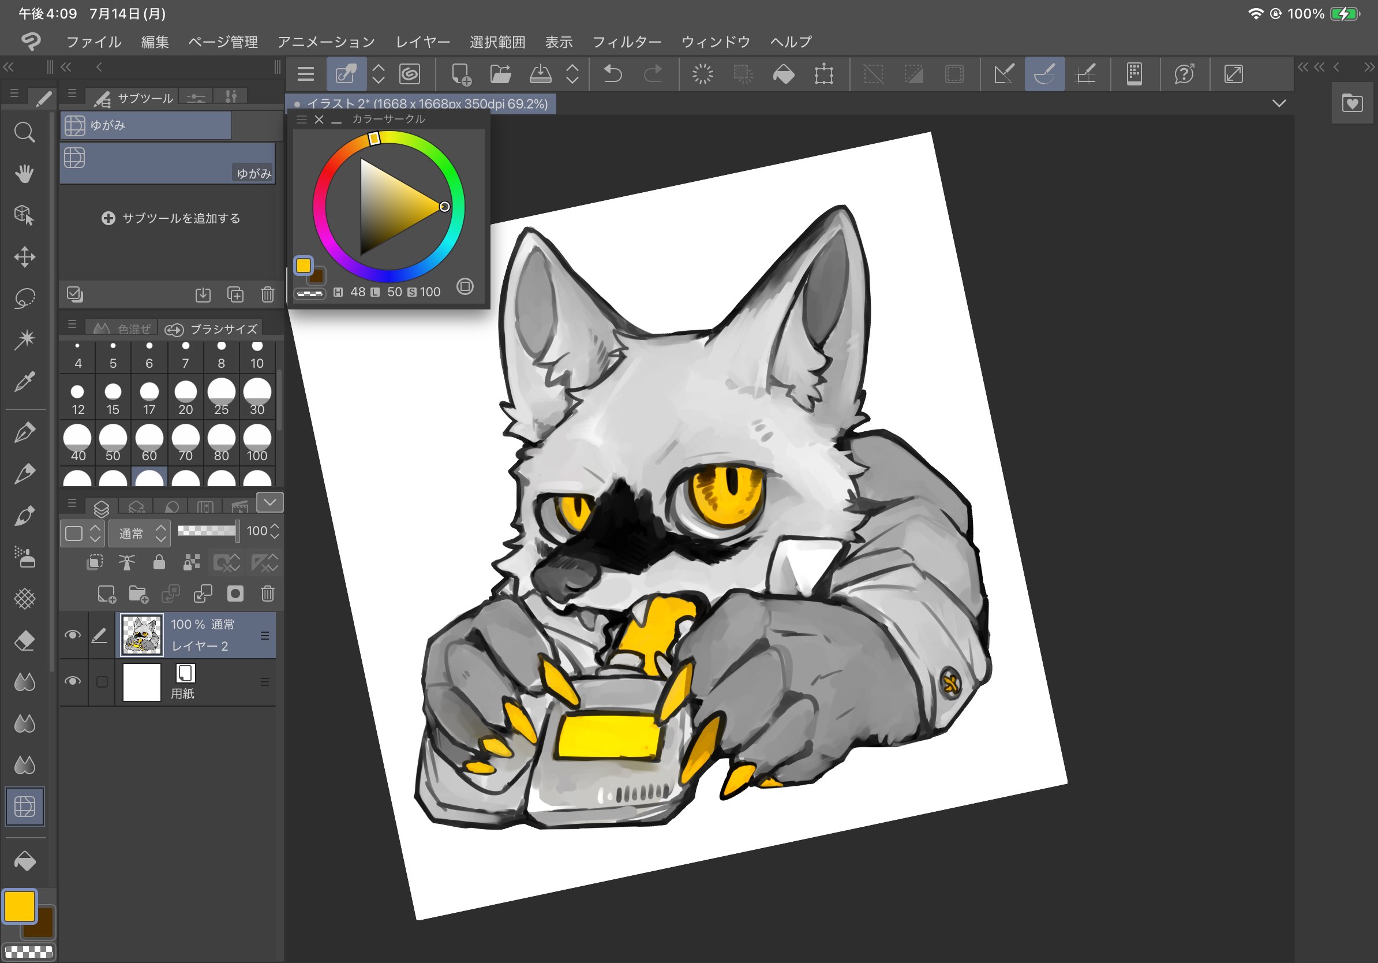Click the Open file folder icon
The image size is (1378, 963).
click(x=500, y=74)
